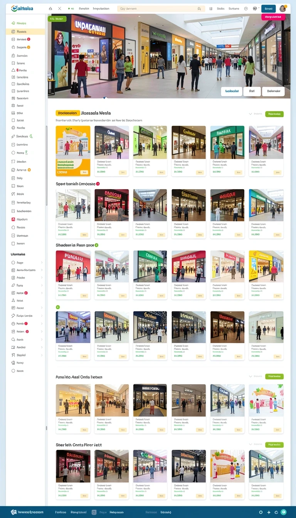Open the 'Imgalaetion' header menu
Image resolution: width=296 pixels, height=518 pixels.
(101, 8)
